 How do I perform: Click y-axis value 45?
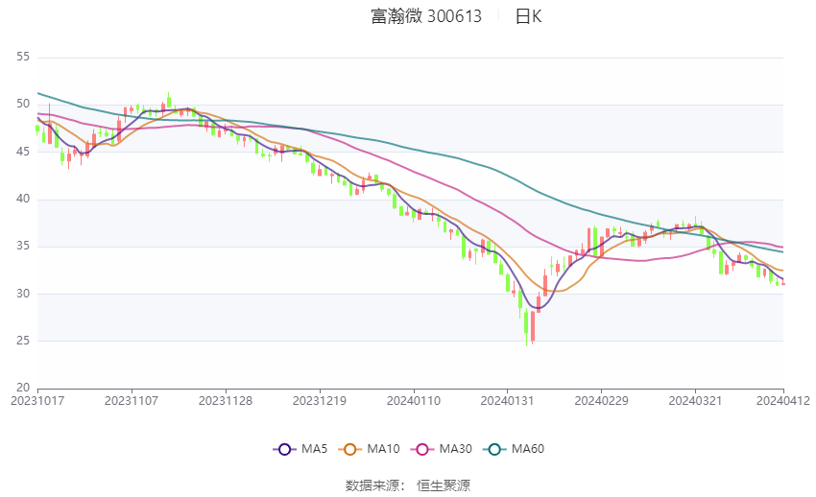(23, 152)
